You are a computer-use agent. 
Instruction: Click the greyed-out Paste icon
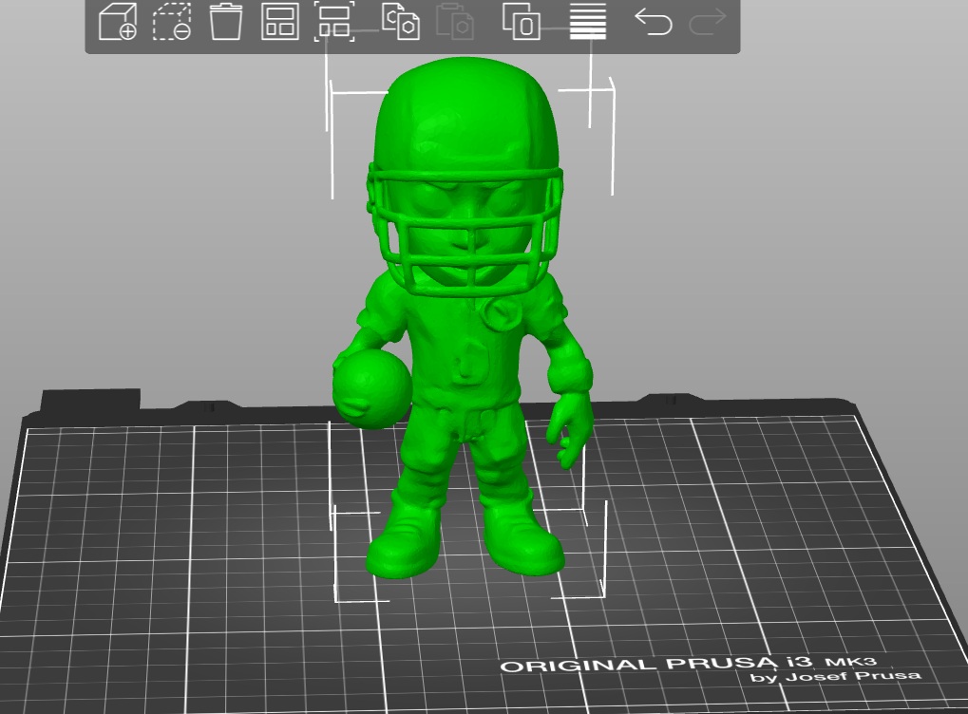click(454, 22)
